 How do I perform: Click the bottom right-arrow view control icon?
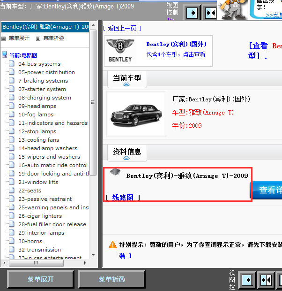pos(247,280)
